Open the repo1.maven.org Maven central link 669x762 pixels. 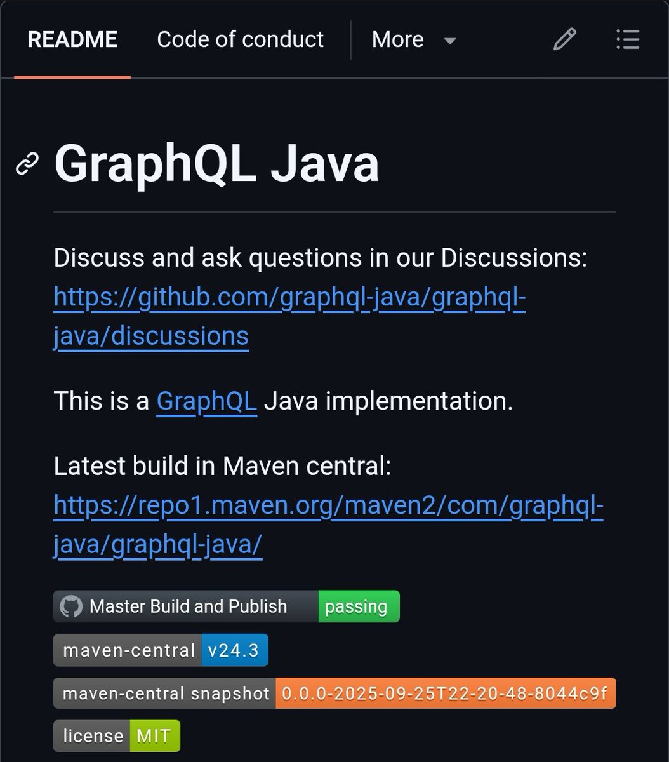[328, 526]
